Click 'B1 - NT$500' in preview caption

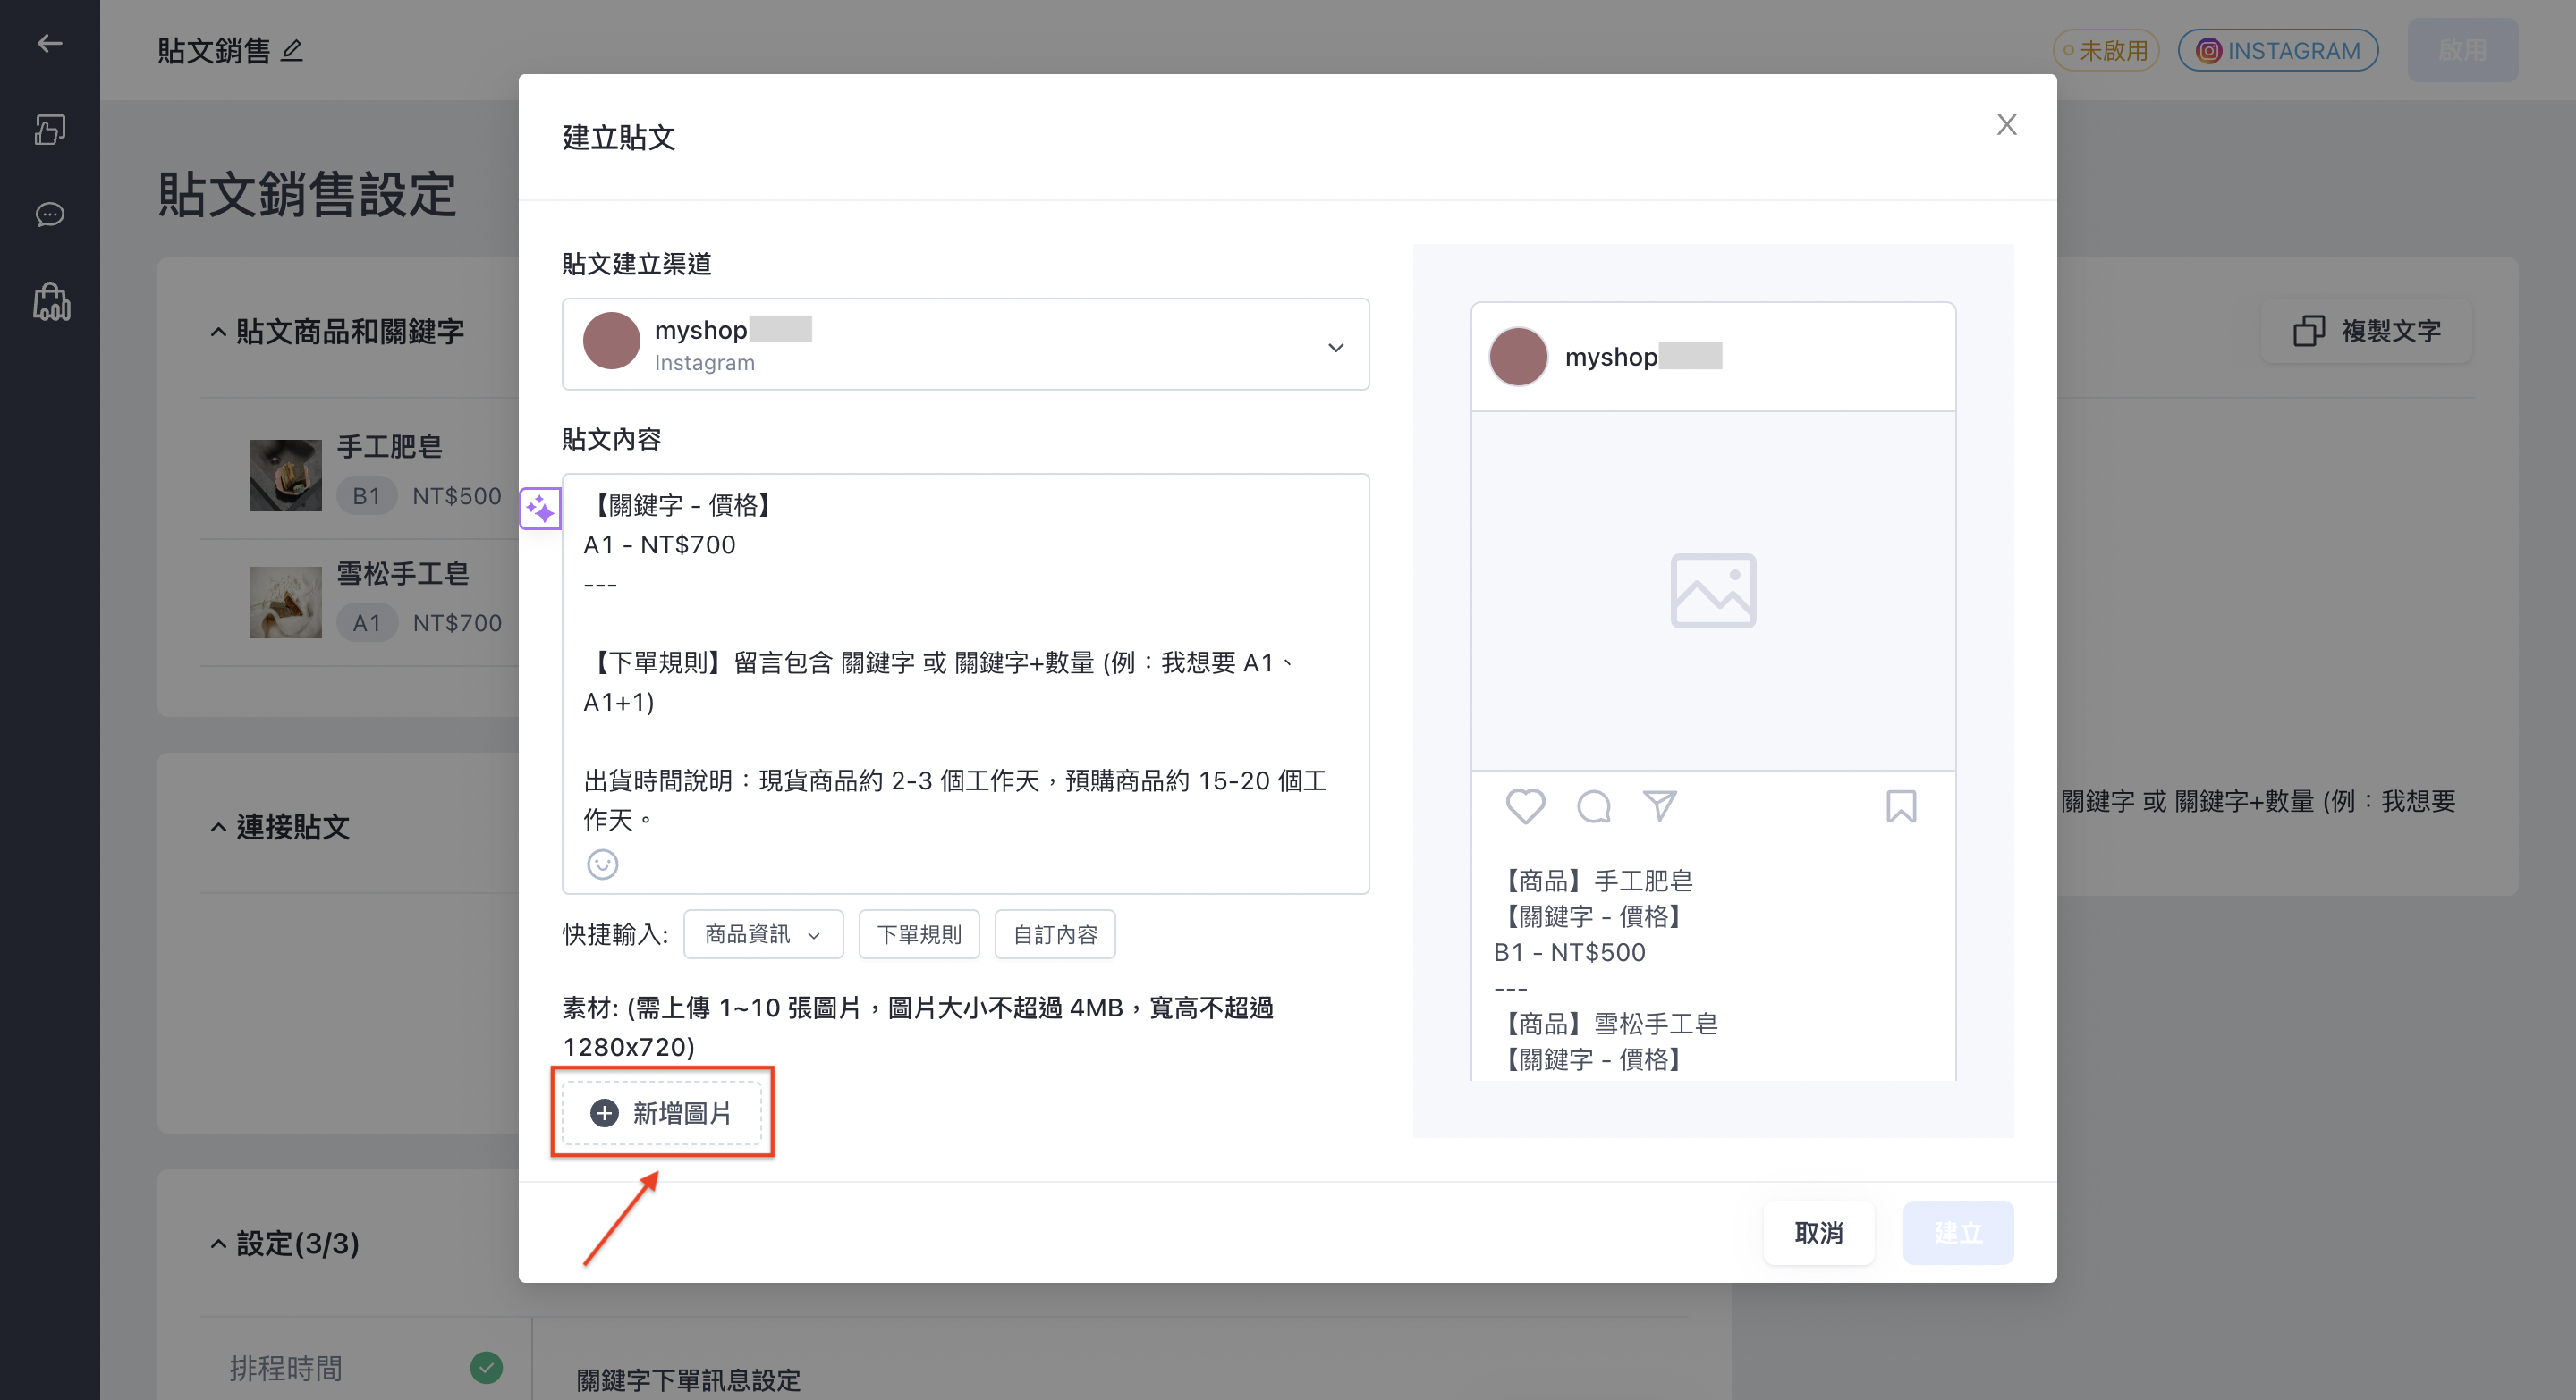coord(1569,952)
